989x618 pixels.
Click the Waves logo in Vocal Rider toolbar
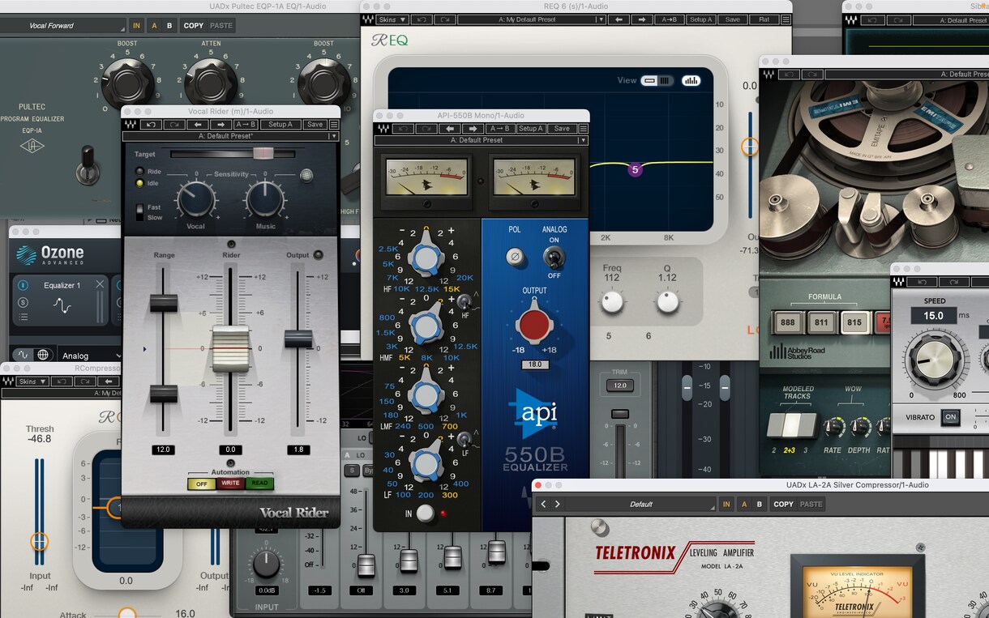130,125
